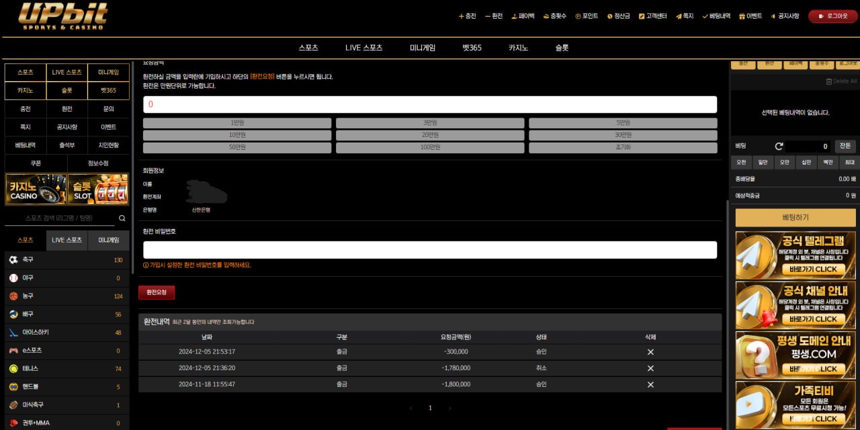Click the Delete All trash icon

pyautogui.click(x=828, y=81)
